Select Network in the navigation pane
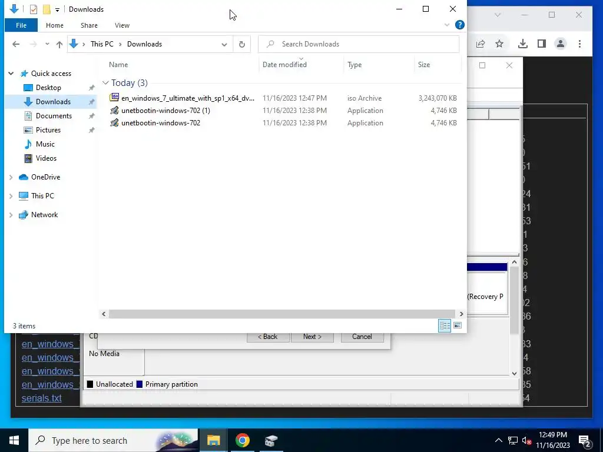 click(x=44, y=215)
